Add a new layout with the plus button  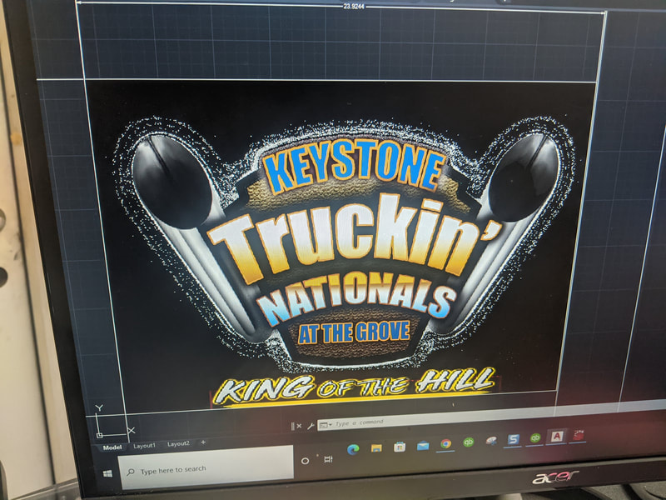click(x=203, y=442)
